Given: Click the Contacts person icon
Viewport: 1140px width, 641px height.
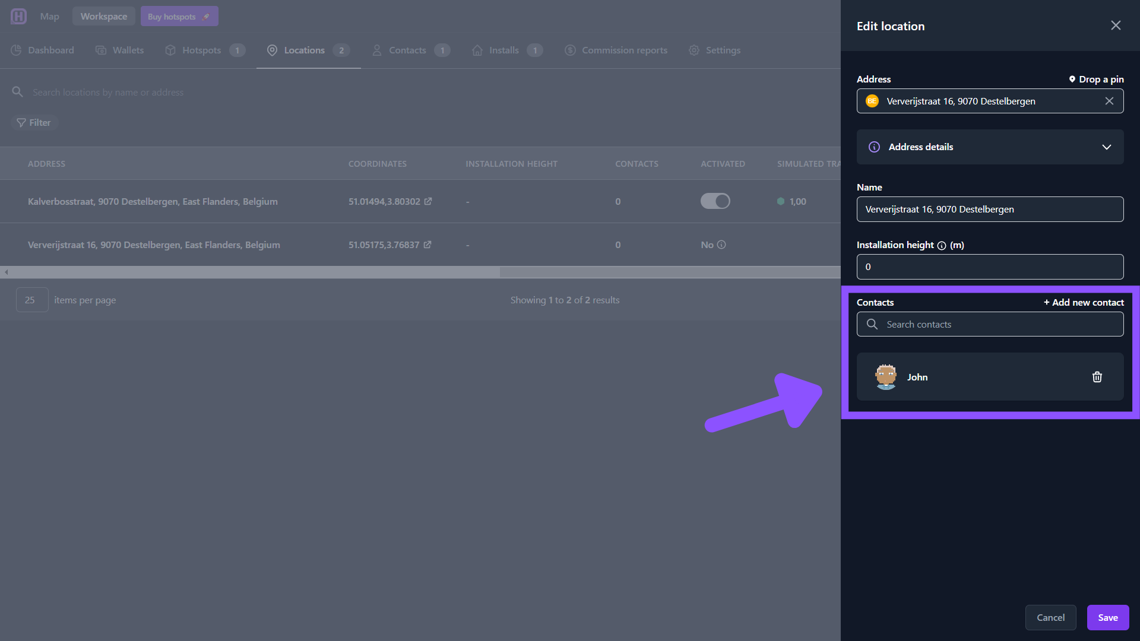Looking at the screenshot, I should coord(377,50).
